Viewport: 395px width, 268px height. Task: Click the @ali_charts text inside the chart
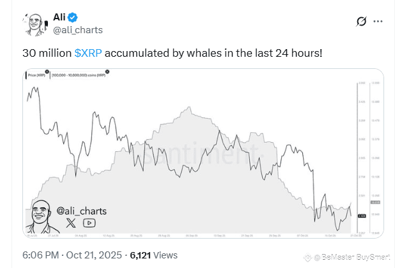(81, 211)
